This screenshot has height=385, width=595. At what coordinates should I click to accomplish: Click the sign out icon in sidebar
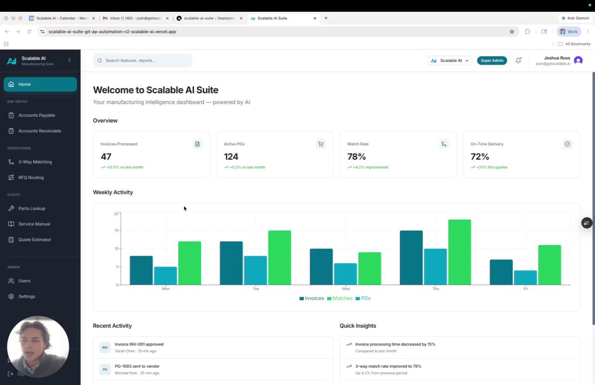11,374
